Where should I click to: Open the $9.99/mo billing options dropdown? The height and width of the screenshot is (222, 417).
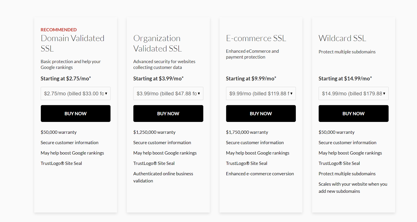(x=261, y=94)
